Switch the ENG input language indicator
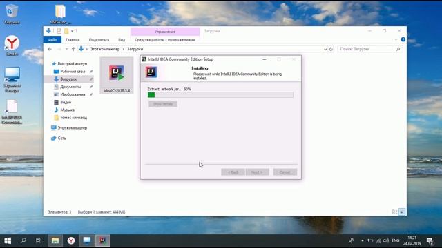The image size is (442, 248). pyautogui.click(x=396, y=241)
